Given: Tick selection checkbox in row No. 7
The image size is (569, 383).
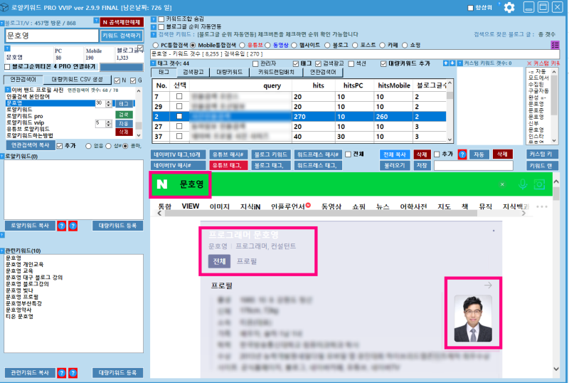Looking at the screenshot, I should 179,96.
